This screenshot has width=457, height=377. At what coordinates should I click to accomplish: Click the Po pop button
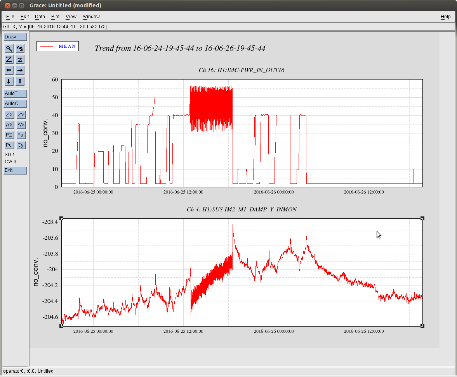click(9, 145)
